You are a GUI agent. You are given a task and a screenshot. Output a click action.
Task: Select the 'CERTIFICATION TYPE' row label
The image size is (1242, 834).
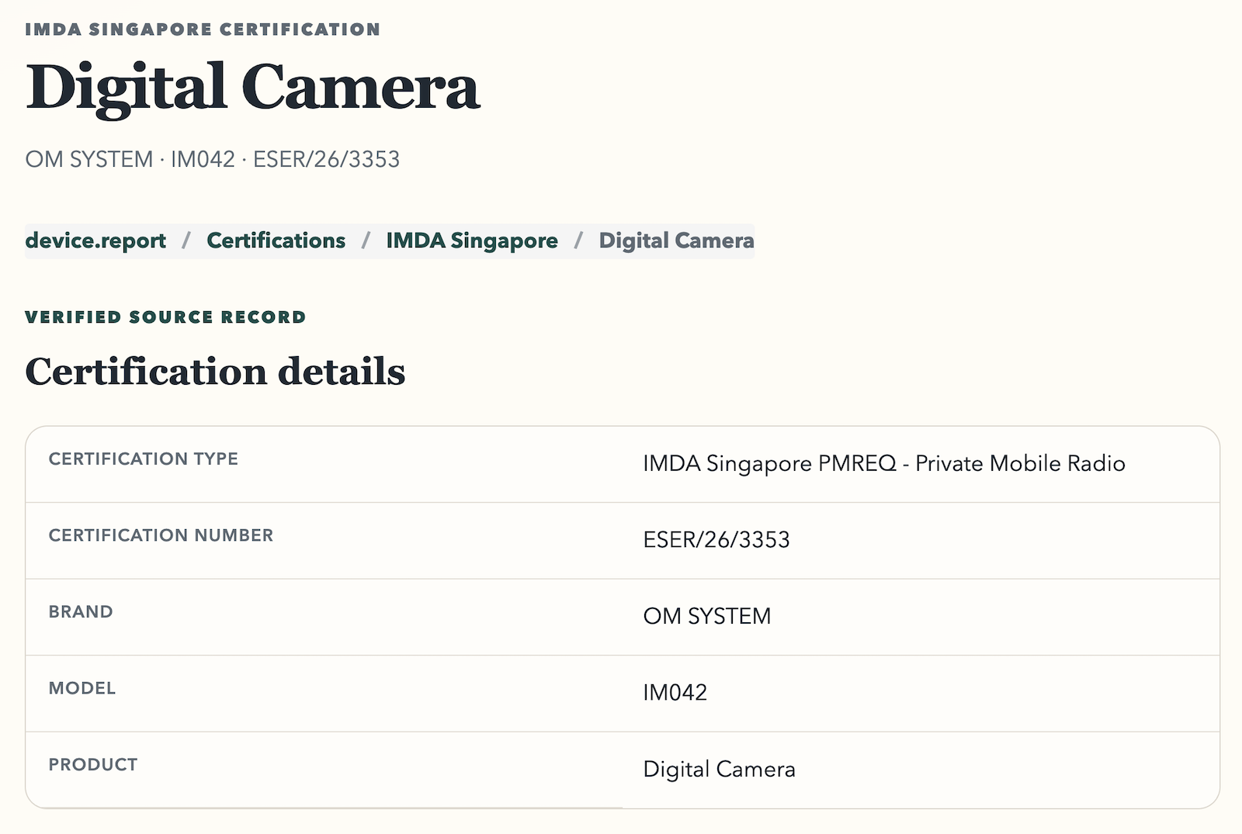pyautogui.click(x=144, y=459)
